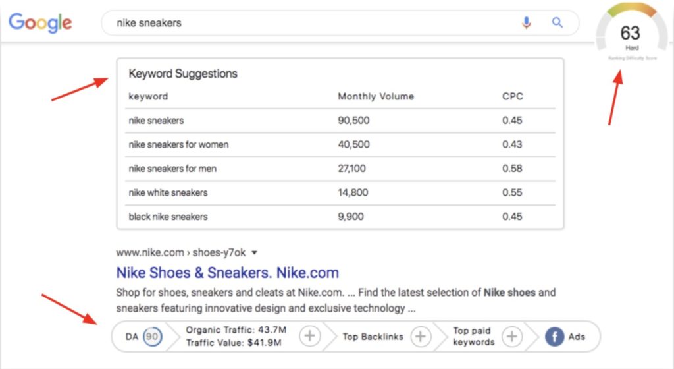
Task: Click the magnifying glass search icon
Action: tap(557, 22)
